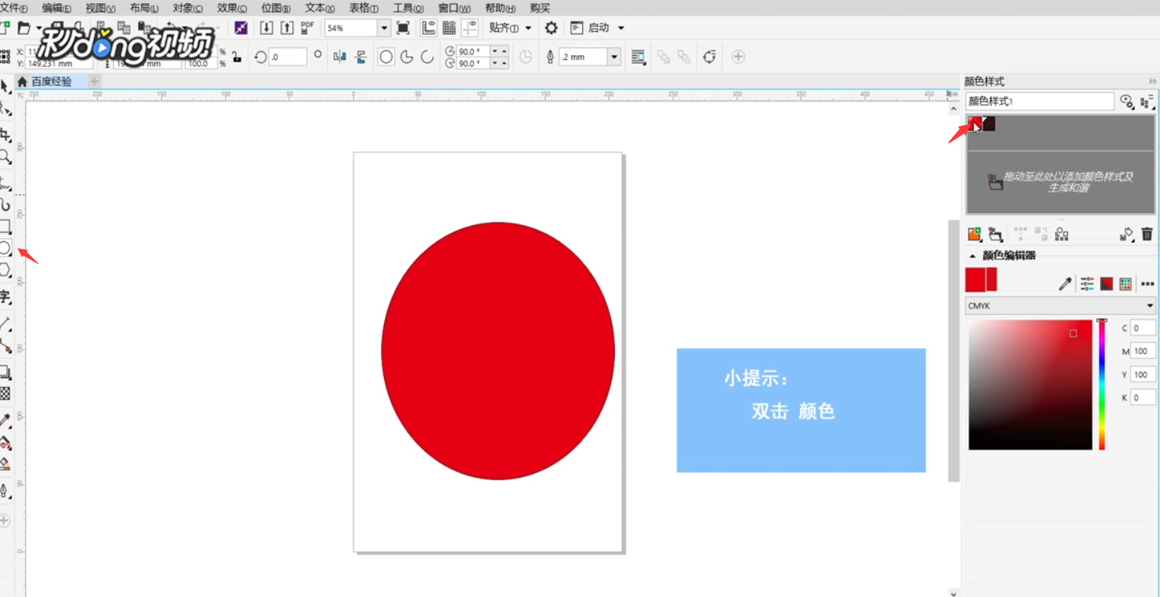Switch the ellipse to pie mode
1160x597 pixels.
pyautogui.click(x=406, y=56)
